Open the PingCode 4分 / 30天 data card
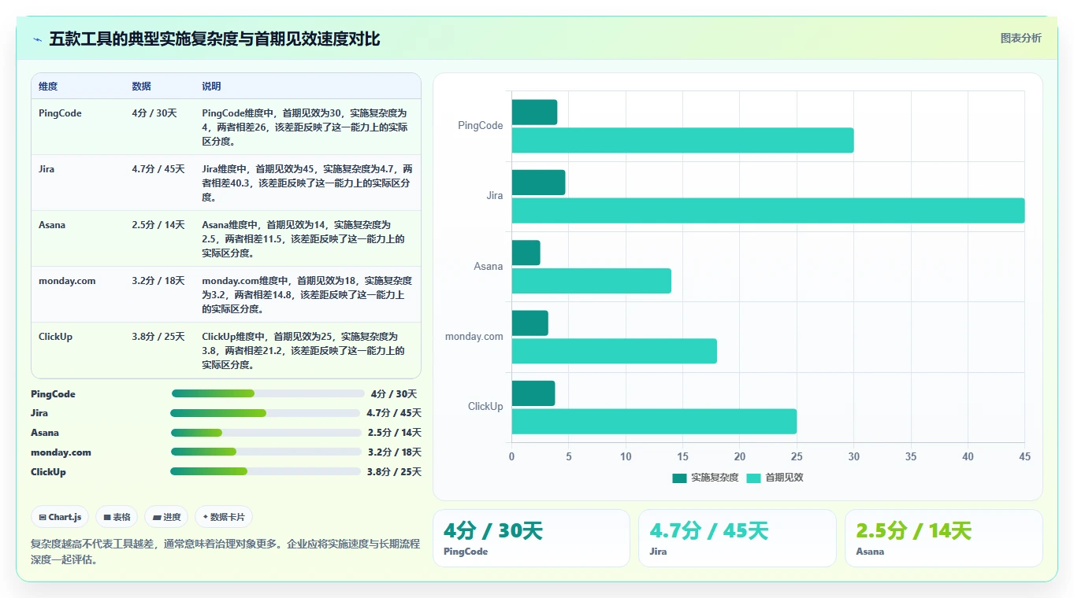Viewport: 1074px width, 598px height. coord(531,538)
